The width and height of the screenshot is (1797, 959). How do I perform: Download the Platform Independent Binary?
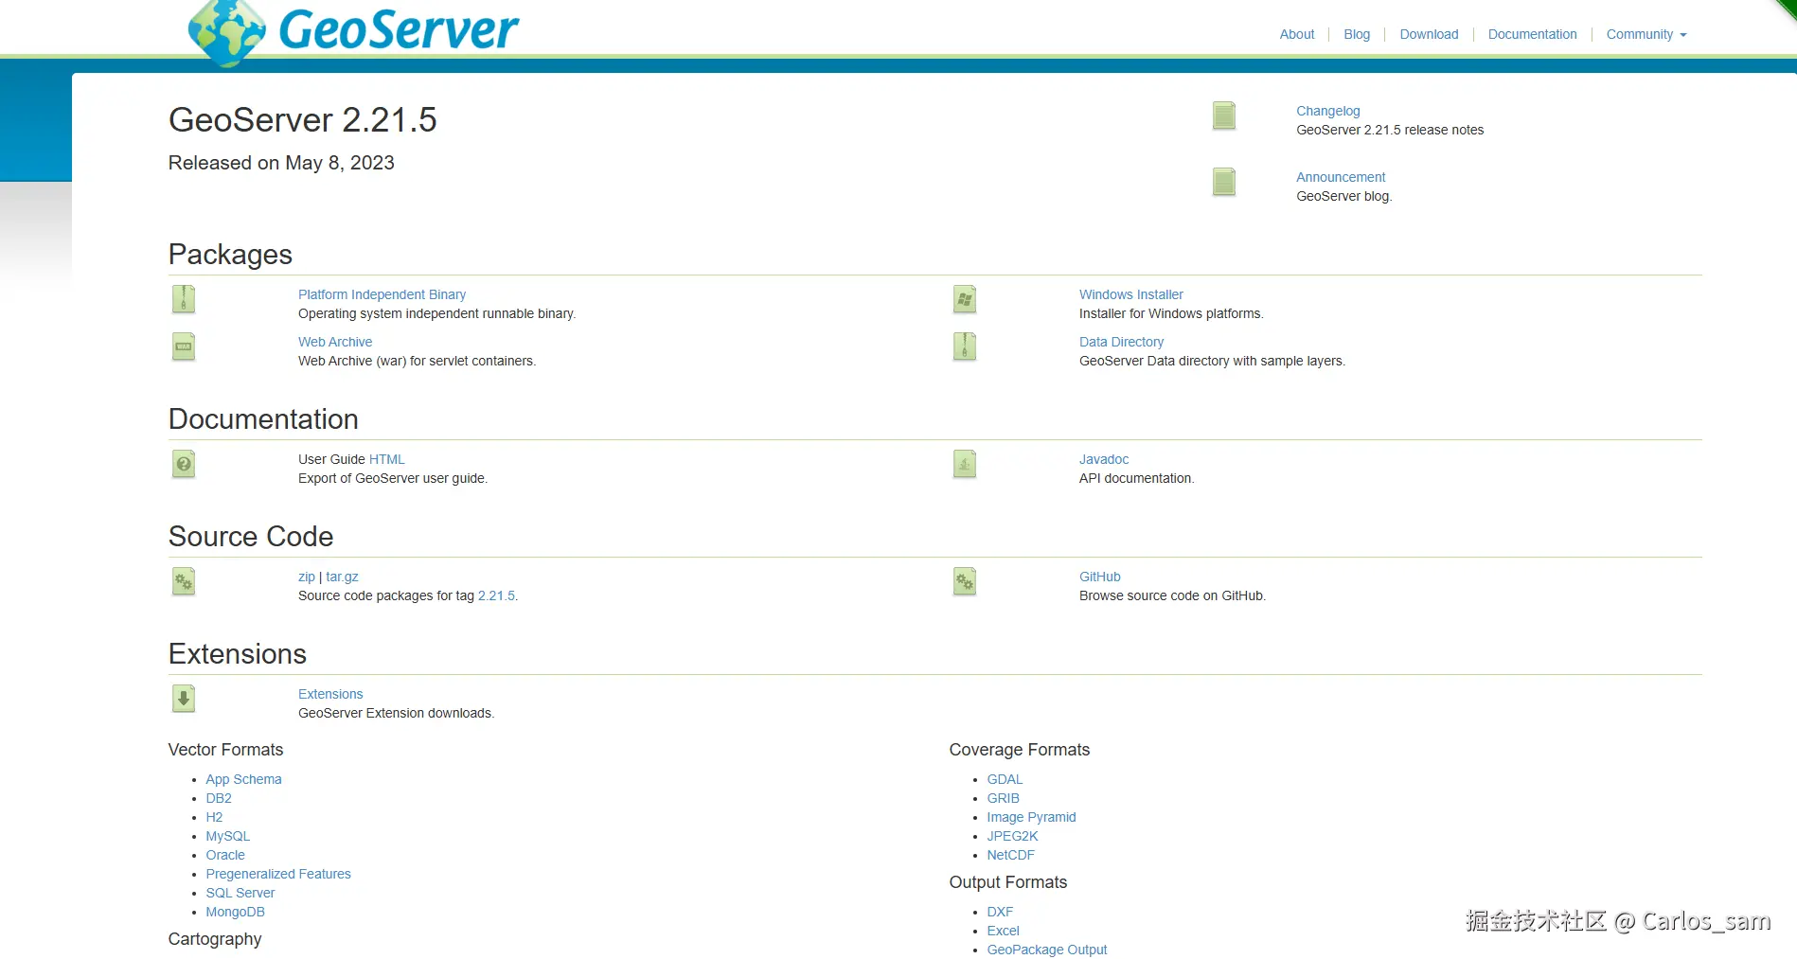point(382,294)
